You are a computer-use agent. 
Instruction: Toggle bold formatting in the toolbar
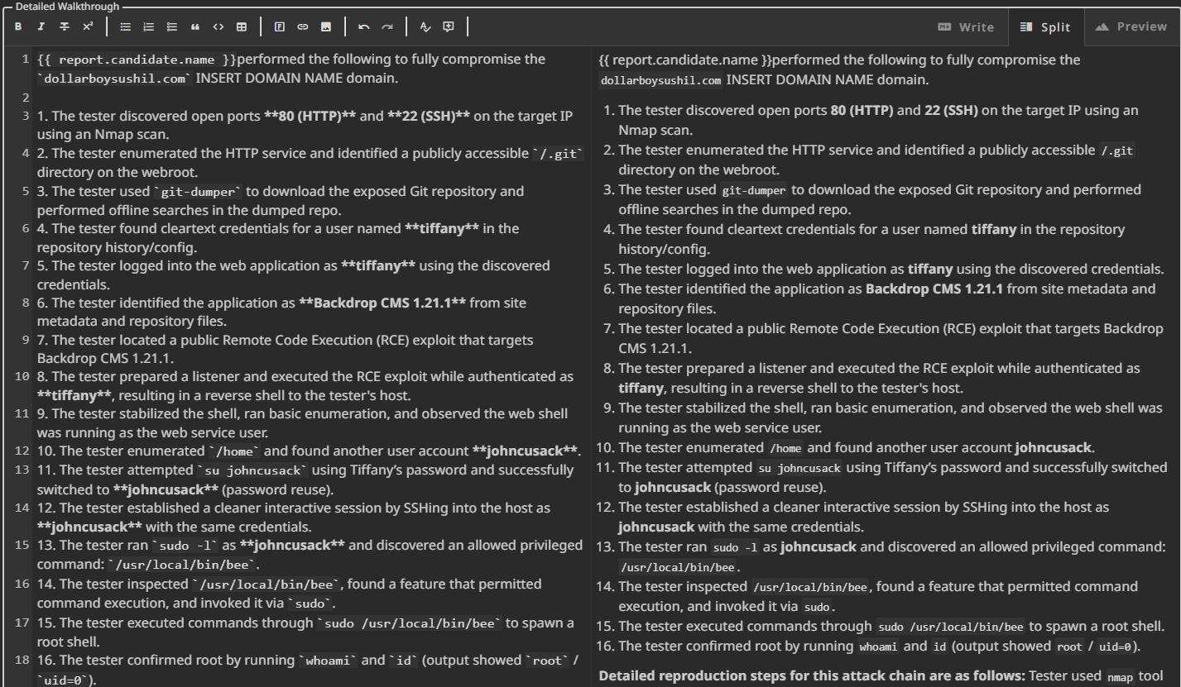click(18, 27)
